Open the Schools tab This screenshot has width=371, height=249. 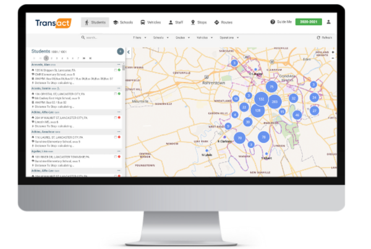click(x=123, y=22)
